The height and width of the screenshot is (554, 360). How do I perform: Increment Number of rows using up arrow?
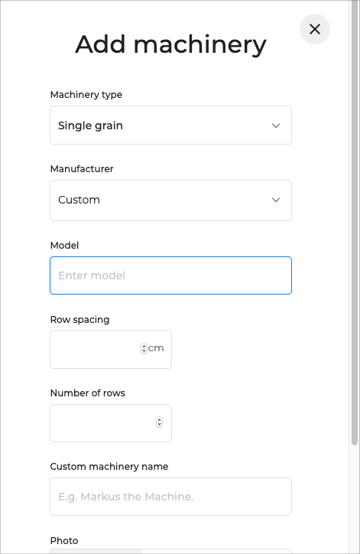[x=159, y=420]
